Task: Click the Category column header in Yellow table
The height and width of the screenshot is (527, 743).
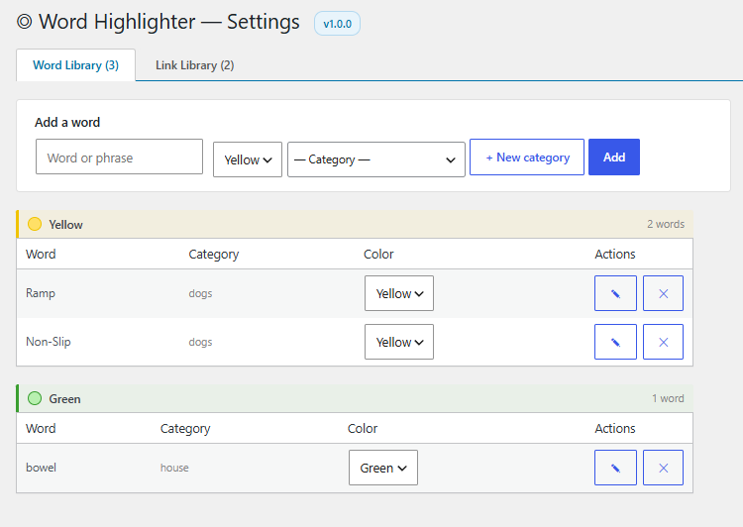Action: point(214,255)
